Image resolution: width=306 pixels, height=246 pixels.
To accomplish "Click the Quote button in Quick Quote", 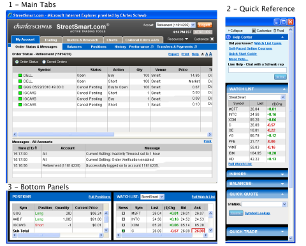I will pyautogui.click(x=236, y=213).
